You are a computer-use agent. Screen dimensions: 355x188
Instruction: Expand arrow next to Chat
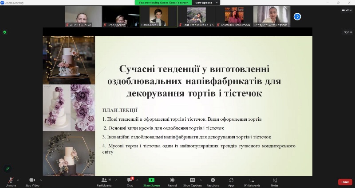[137, 180]
